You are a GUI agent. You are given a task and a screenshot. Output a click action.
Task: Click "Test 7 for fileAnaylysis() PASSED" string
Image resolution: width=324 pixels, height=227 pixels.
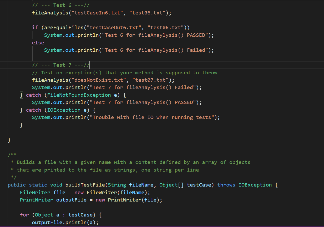coord(143,102)
